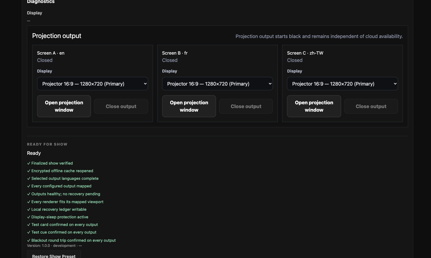Open projection window for Screen B
The width and height of the screenshot is (431, 258).
coord(189,106)
